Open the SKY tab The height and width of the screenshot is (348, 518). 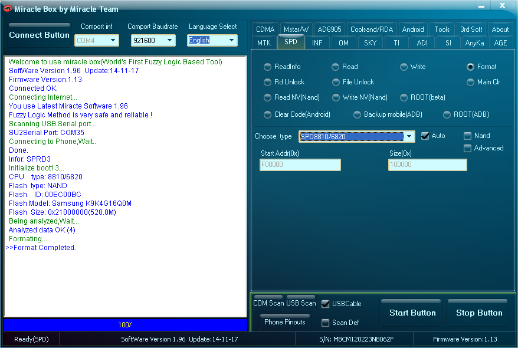(370, 43)
